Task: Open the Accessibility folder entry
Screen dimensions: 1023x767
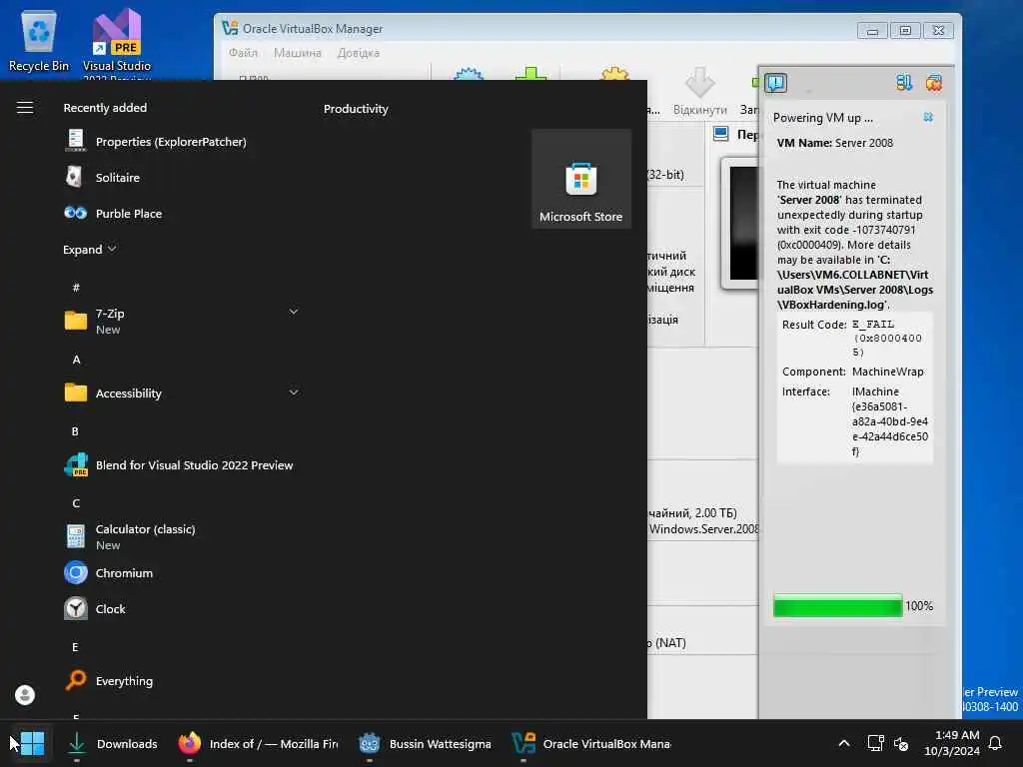Action: 182,393
